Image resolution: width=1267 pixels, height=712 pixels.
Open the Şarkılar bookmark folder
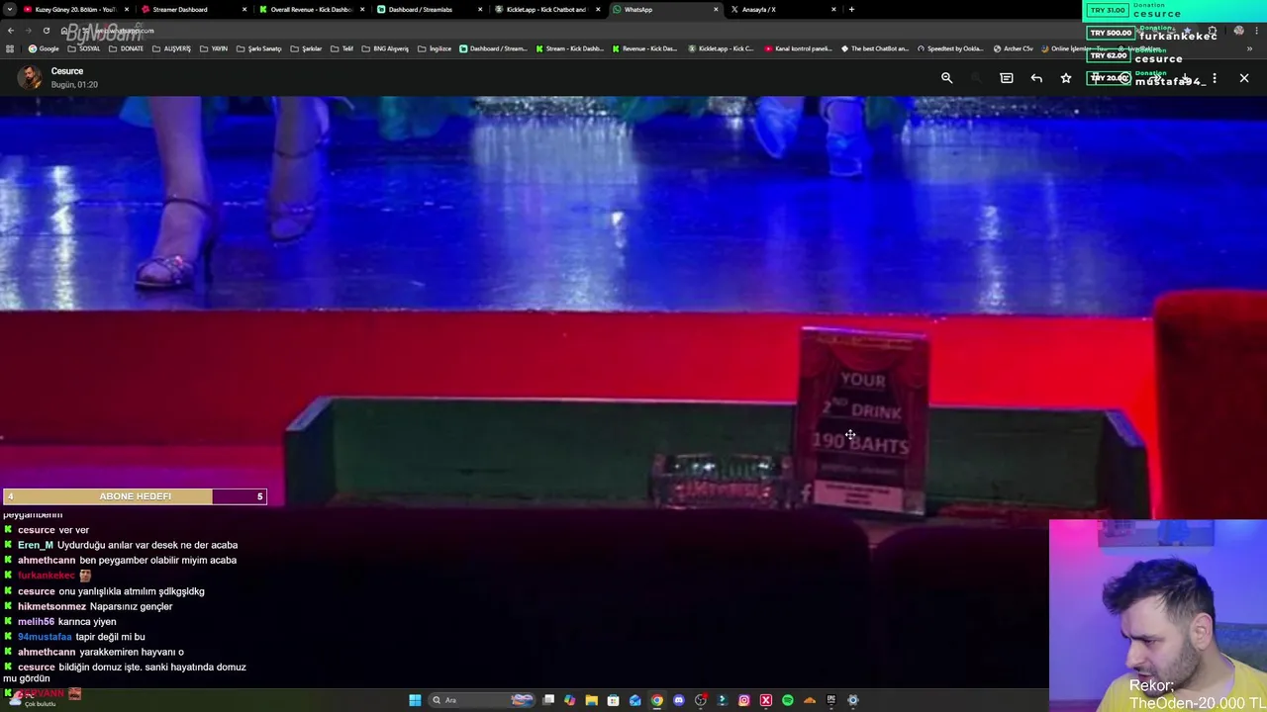pos(306,48)
